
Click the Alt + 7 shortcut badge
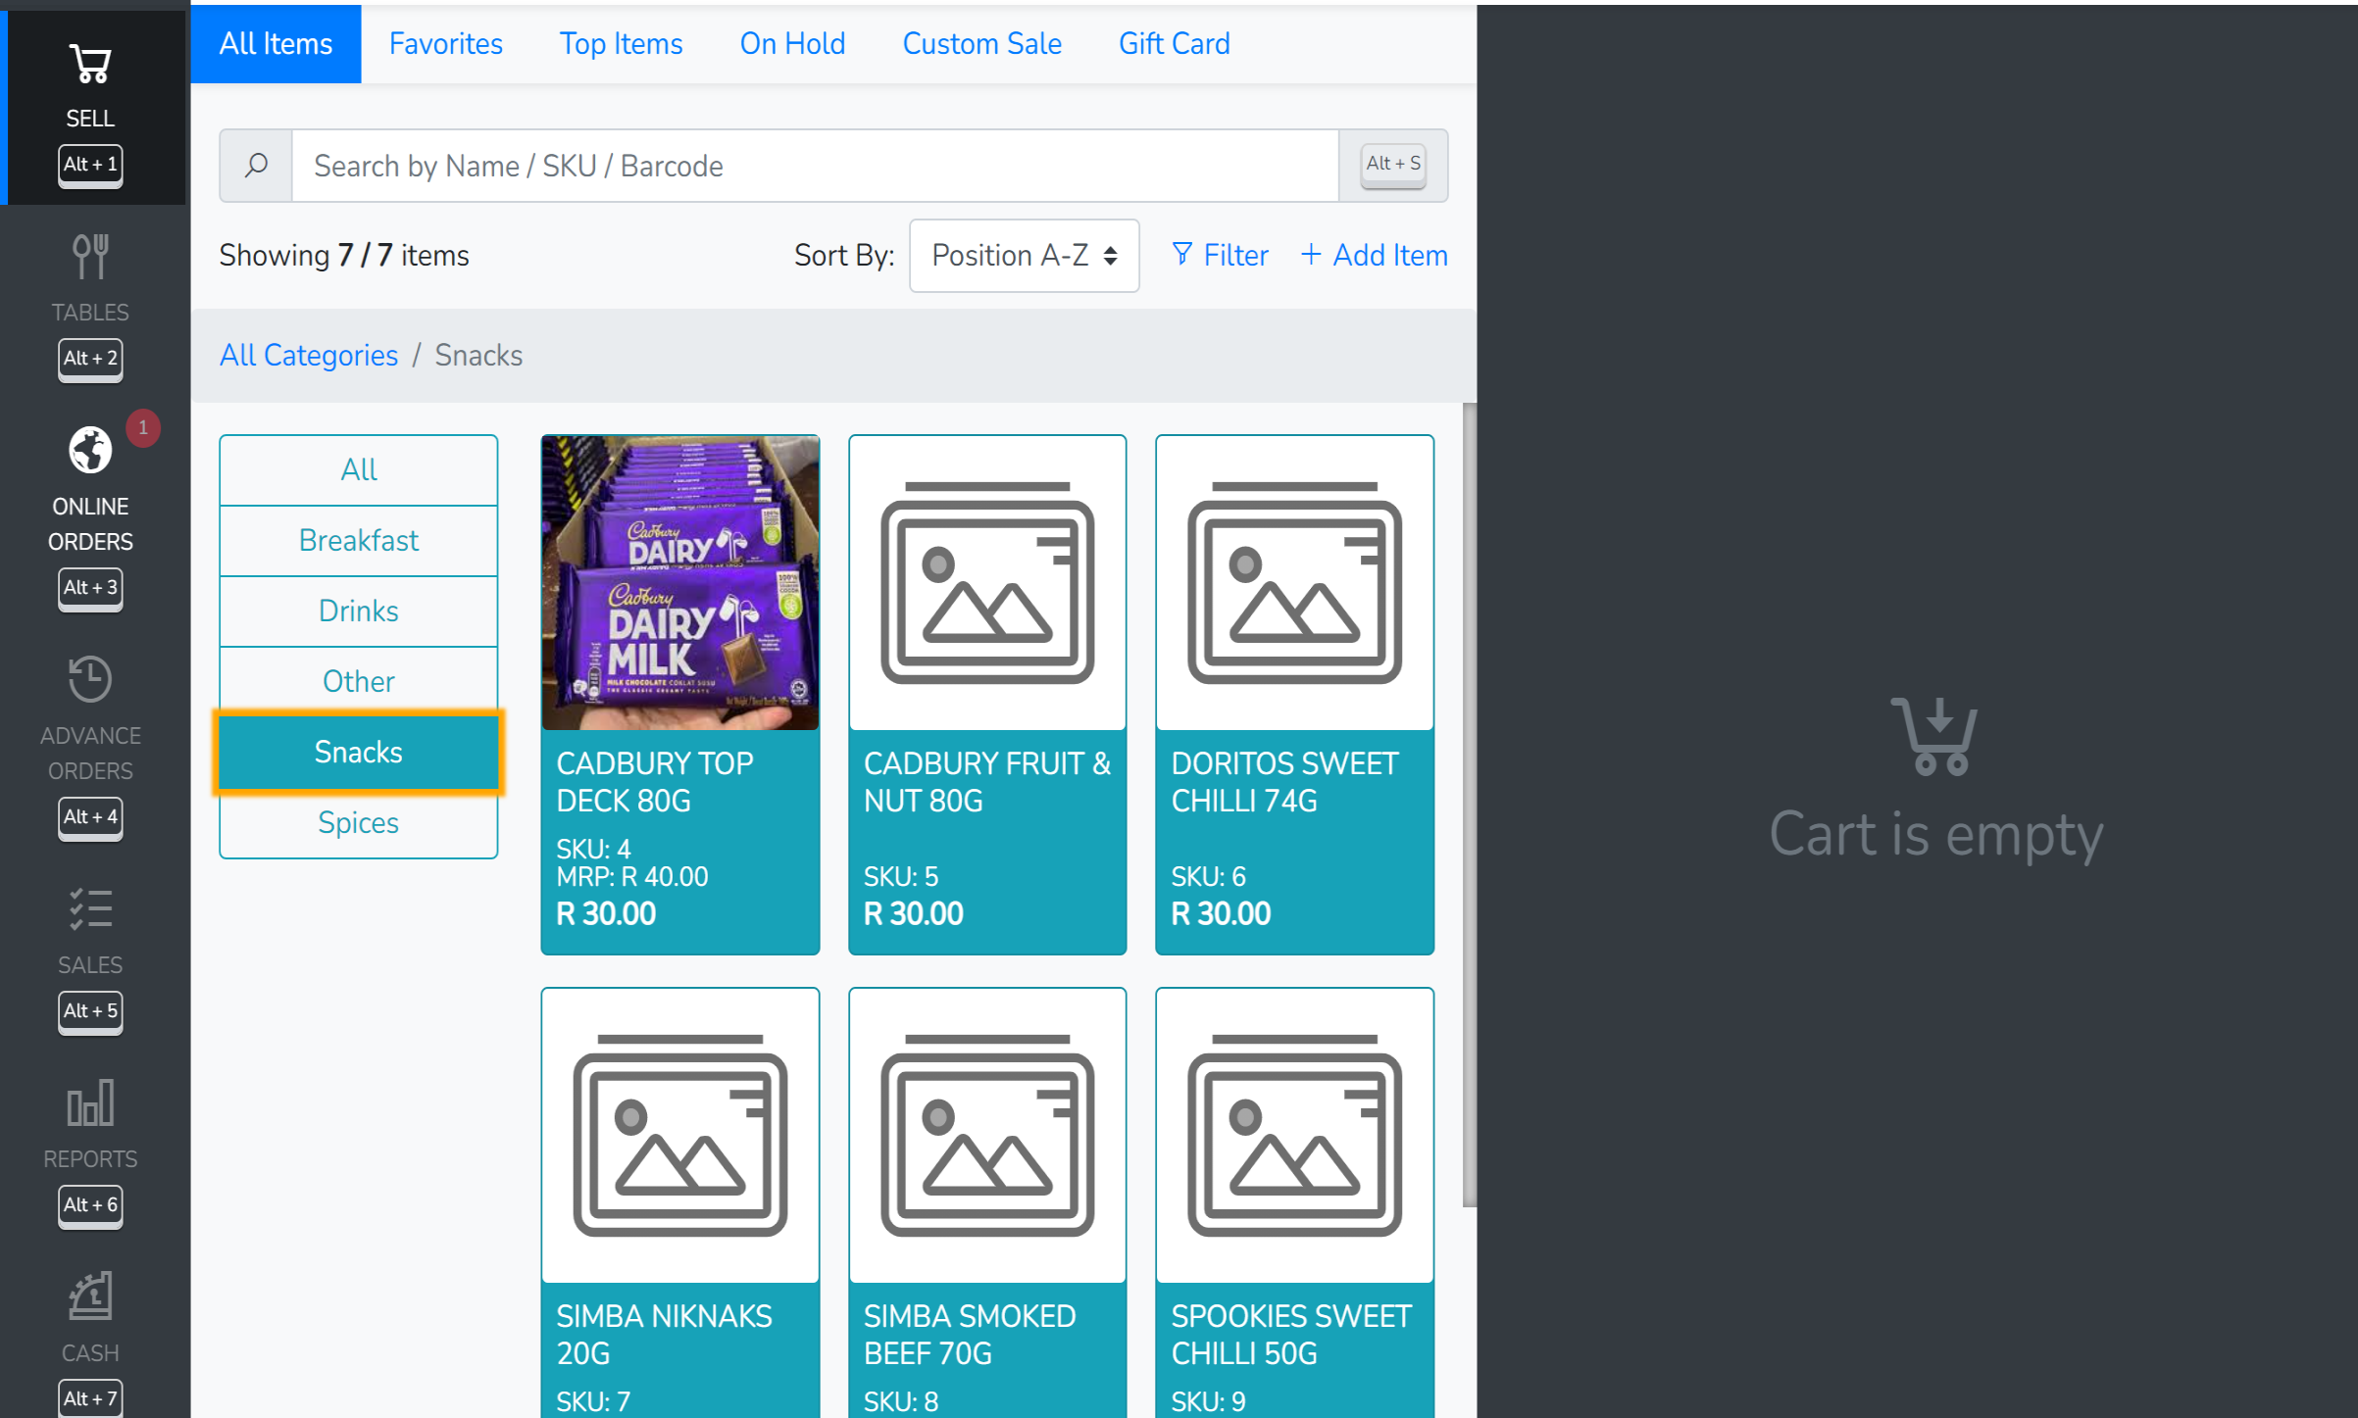point(90,1398)
